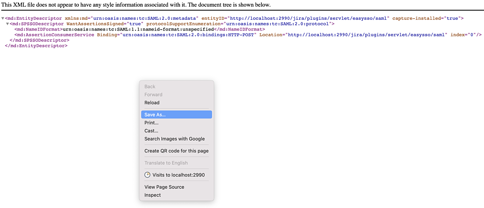Image resolution: width=484 pixels, height=208 pixels.
Task: Select Reload from the context menu
Action: [x=177, y=103]
